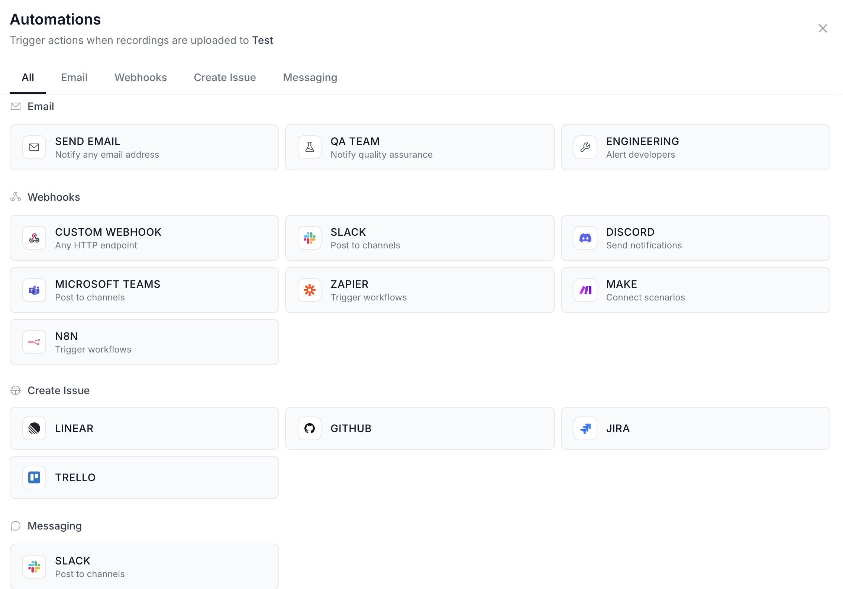
Task: Choose the Send Email automation card
Action: (144, 147)
